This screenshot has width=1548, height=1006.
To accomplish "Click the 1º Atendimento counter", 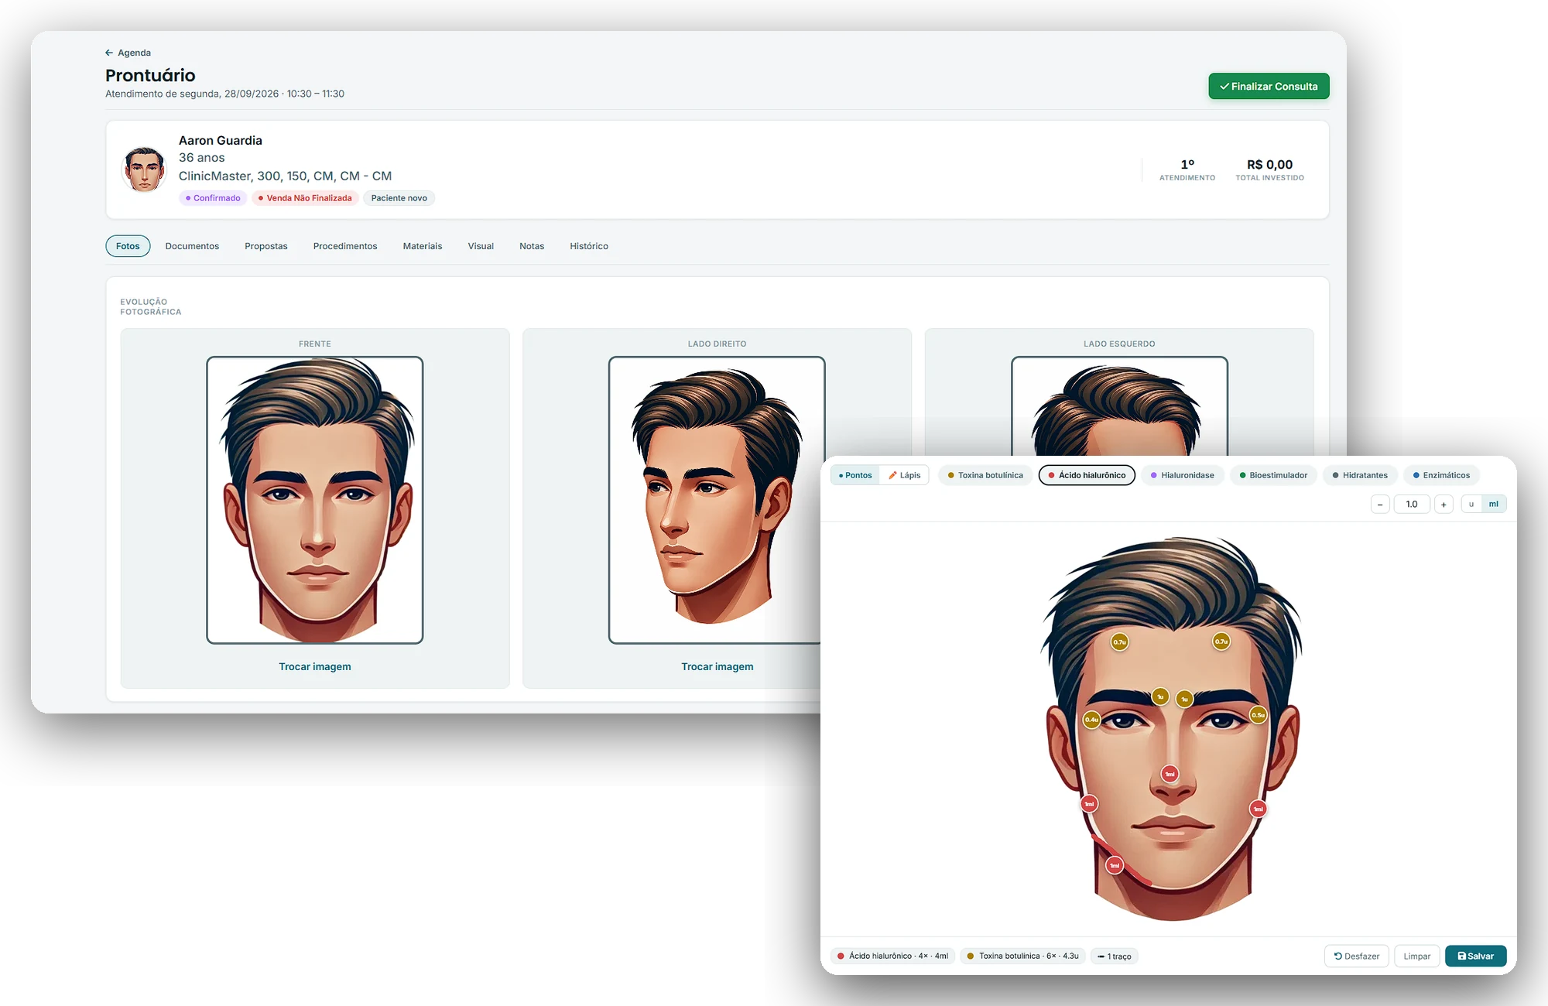I will coord(1187,169).
